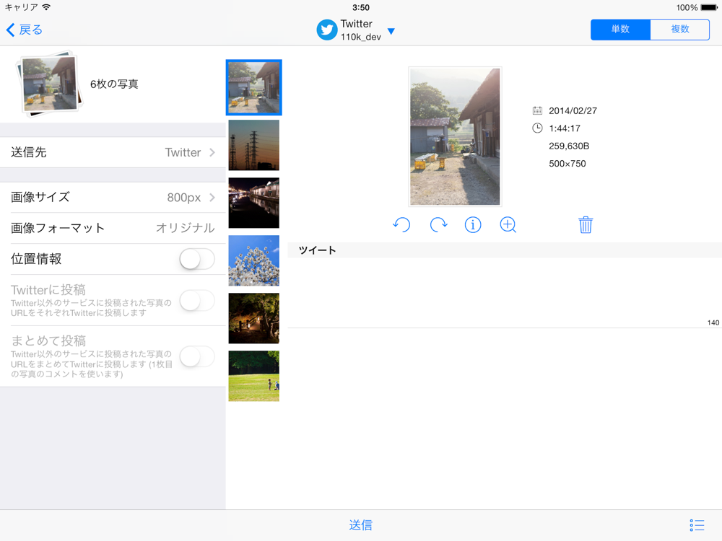The width and height of the screenshot is (722, 541).
Task: Click the Wi-Fi status icon
Action: tap(46, 7)
